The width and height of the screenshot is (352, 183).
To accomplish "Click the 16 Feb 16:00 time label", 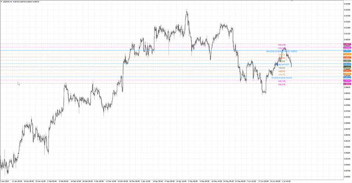I will click(75, 181).
